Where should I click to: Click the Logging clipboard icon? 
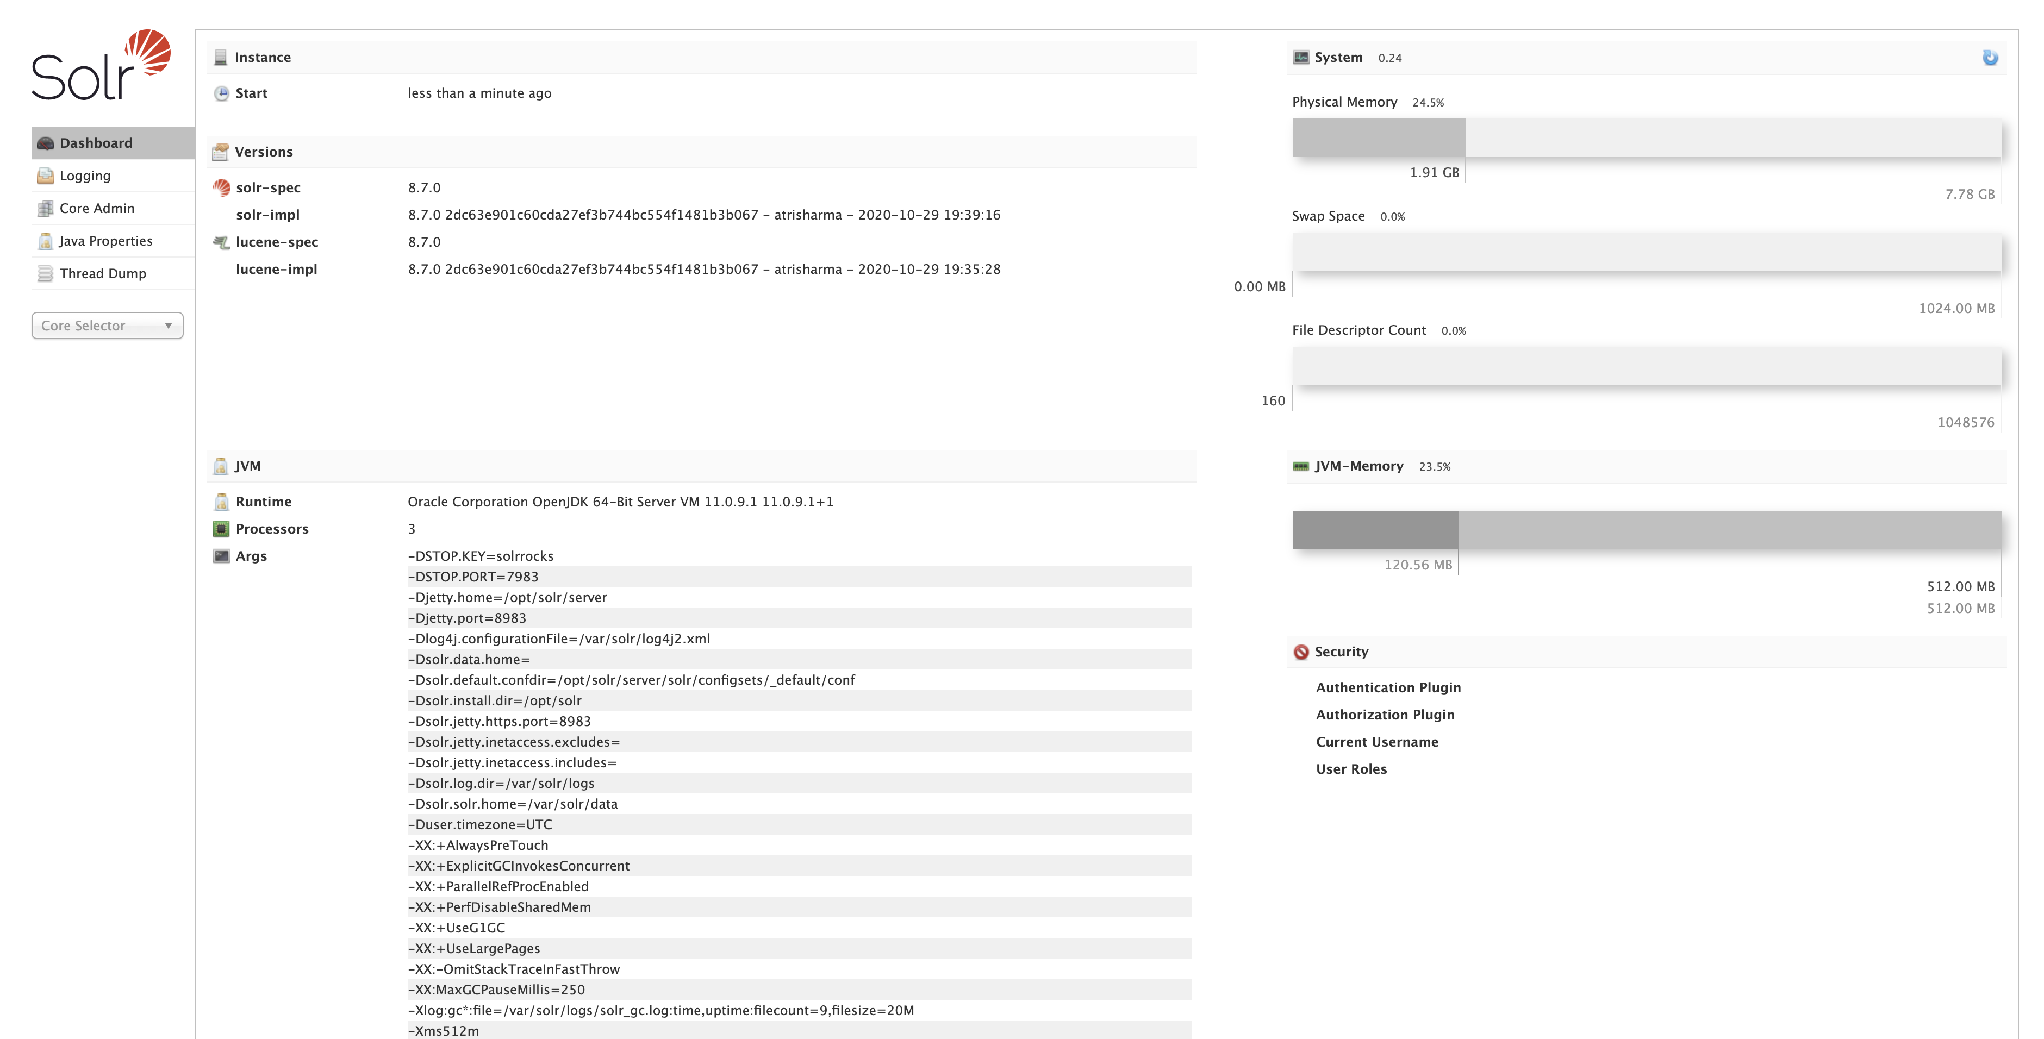45,176
